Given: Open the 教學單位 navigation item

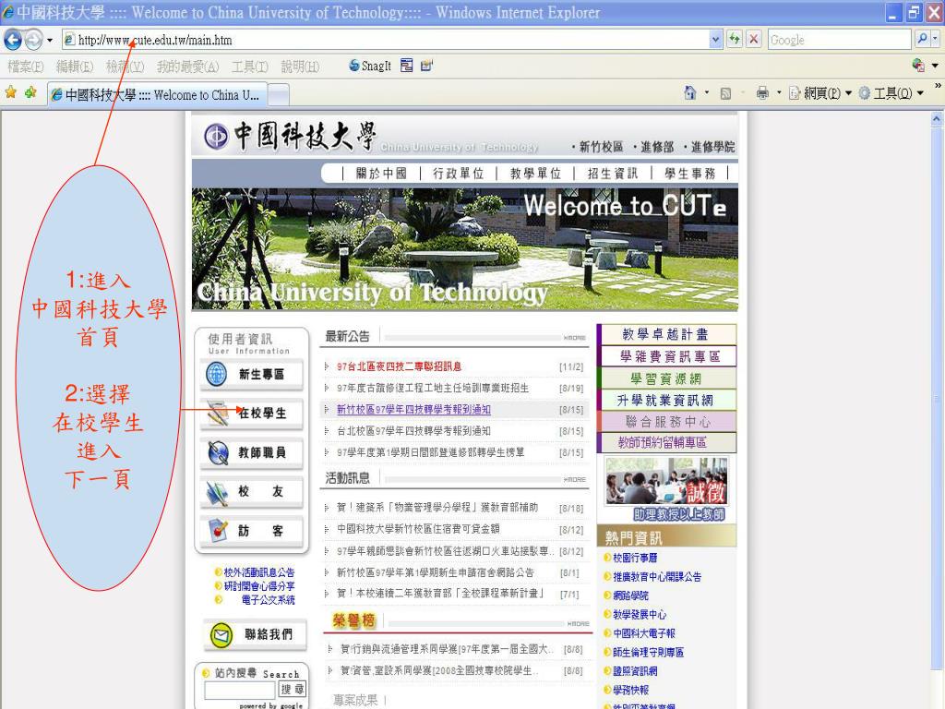Looking at the screenshot, I should click(x=535, y=174).
